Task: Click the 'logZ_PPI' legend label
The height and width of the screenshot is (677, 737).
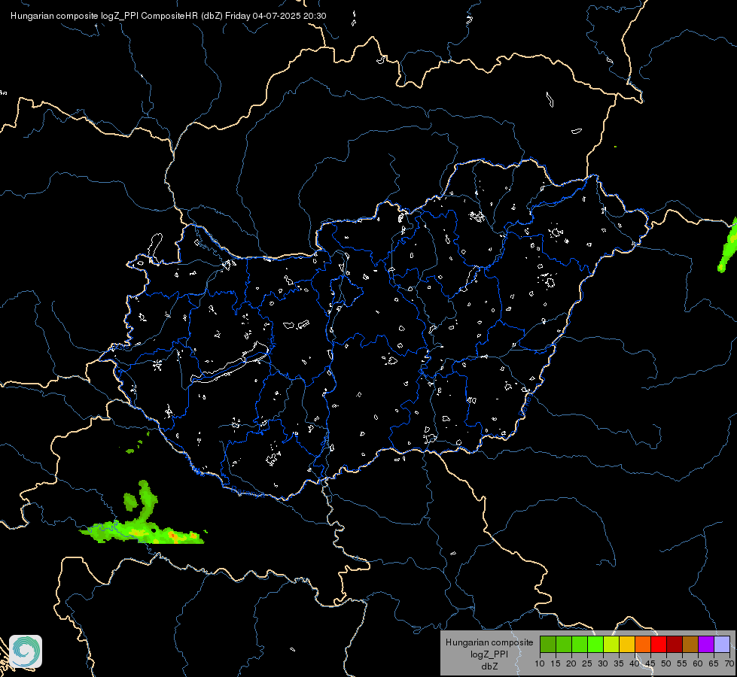Action: [489, 654]
